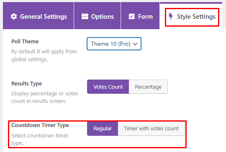Select Votes Count results type

pyautogui.click(x=108, y=87)
